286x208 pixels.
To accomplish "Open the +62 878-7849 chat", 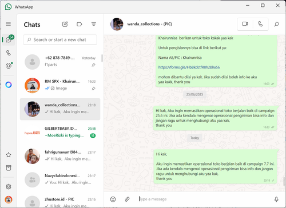I will point(60,62).
